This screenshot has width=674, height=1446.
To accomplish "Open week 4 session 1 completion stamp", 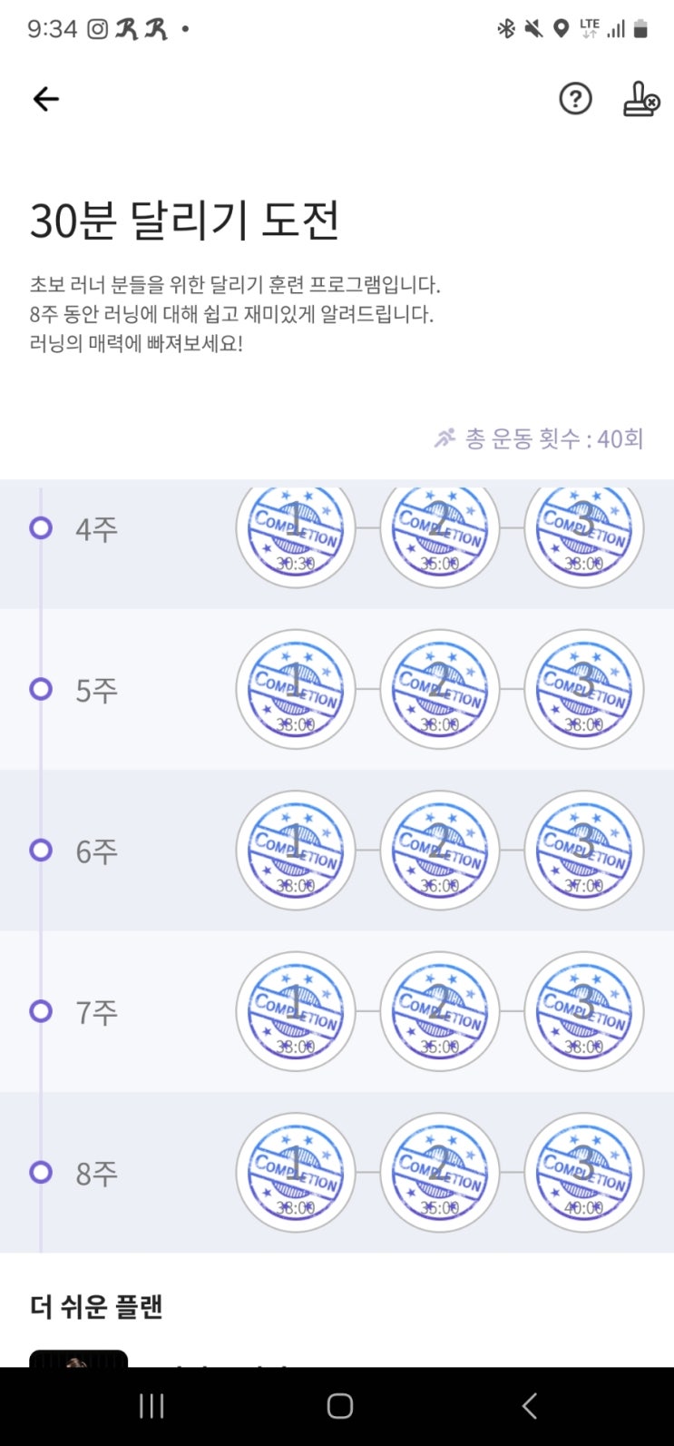I will [296, 528].
